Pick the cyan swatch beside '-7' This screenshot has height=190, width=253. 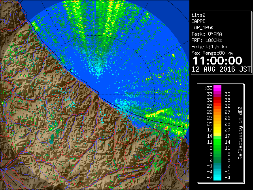point(217,177)
